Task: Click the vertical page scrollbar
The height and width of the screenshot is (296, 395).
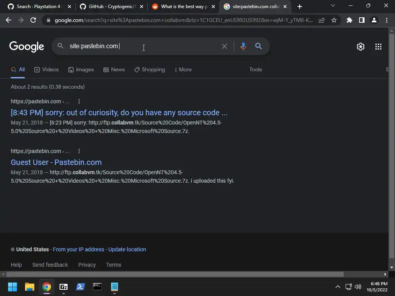Action: [x=392, y=146]
